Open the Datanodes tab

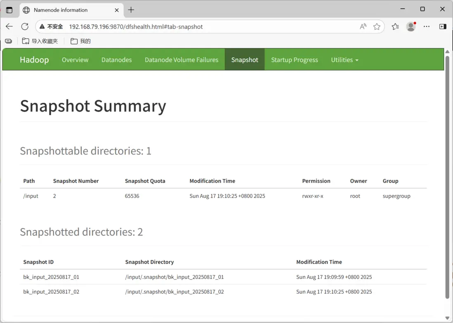116,60
